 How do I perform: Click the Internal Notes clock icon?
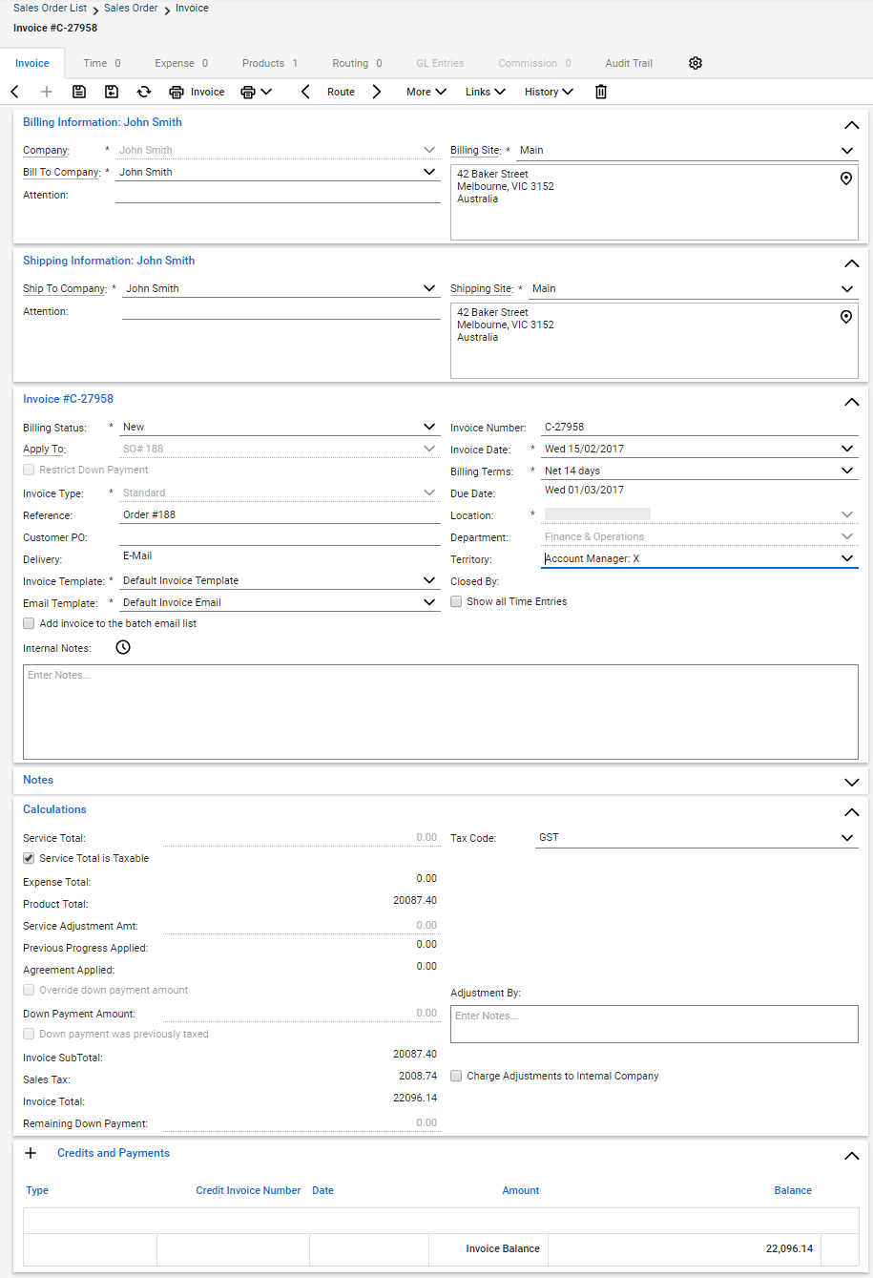click(123, 647)
